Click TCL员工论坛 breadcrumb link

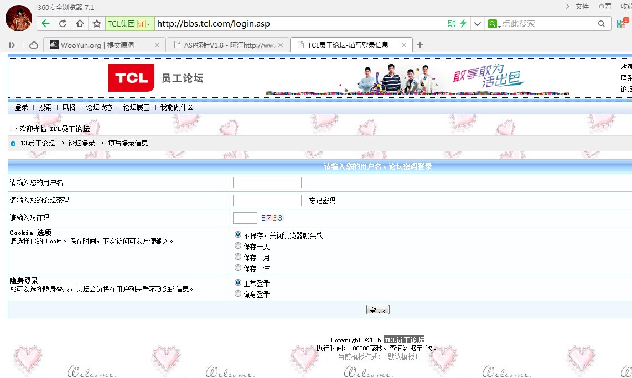37,143
